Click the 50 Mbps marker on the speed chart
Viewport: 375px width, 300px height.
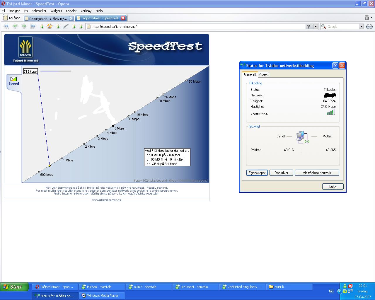tap(186, 80)
